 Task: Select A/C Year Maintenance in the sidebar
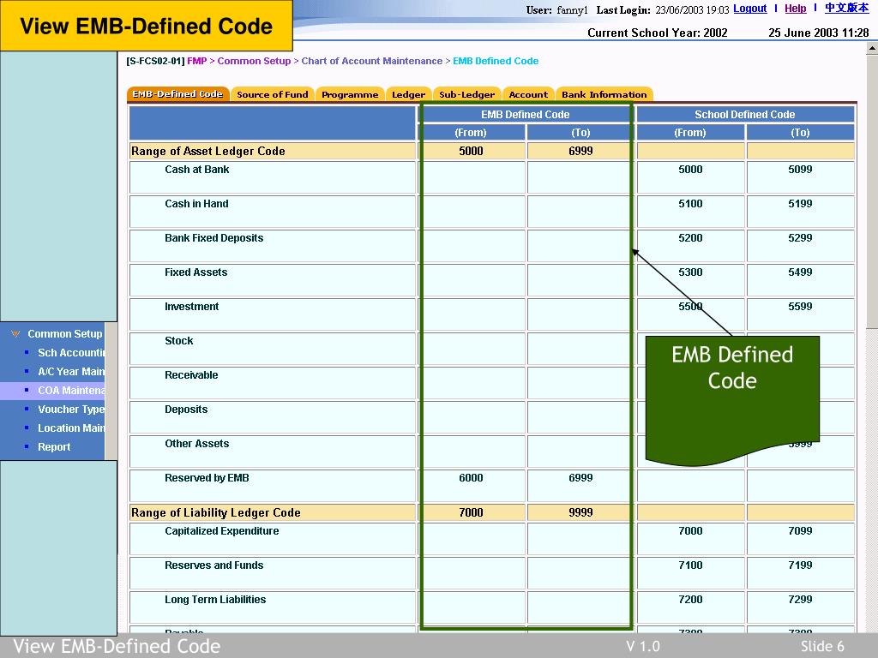pos(70,372)
